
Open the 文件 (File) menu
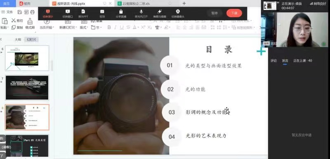tap(7, 12)
